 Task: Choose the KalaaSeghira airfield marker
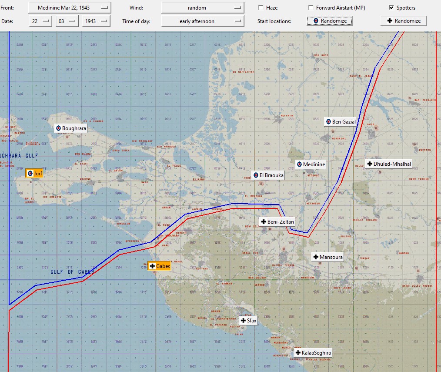313,352
